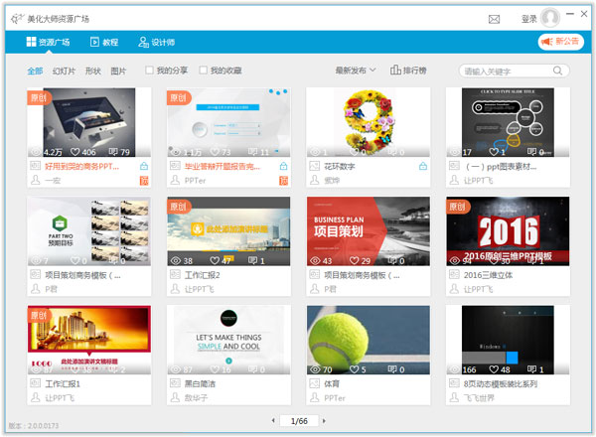Go to the previous page arrow

point(273,421)
